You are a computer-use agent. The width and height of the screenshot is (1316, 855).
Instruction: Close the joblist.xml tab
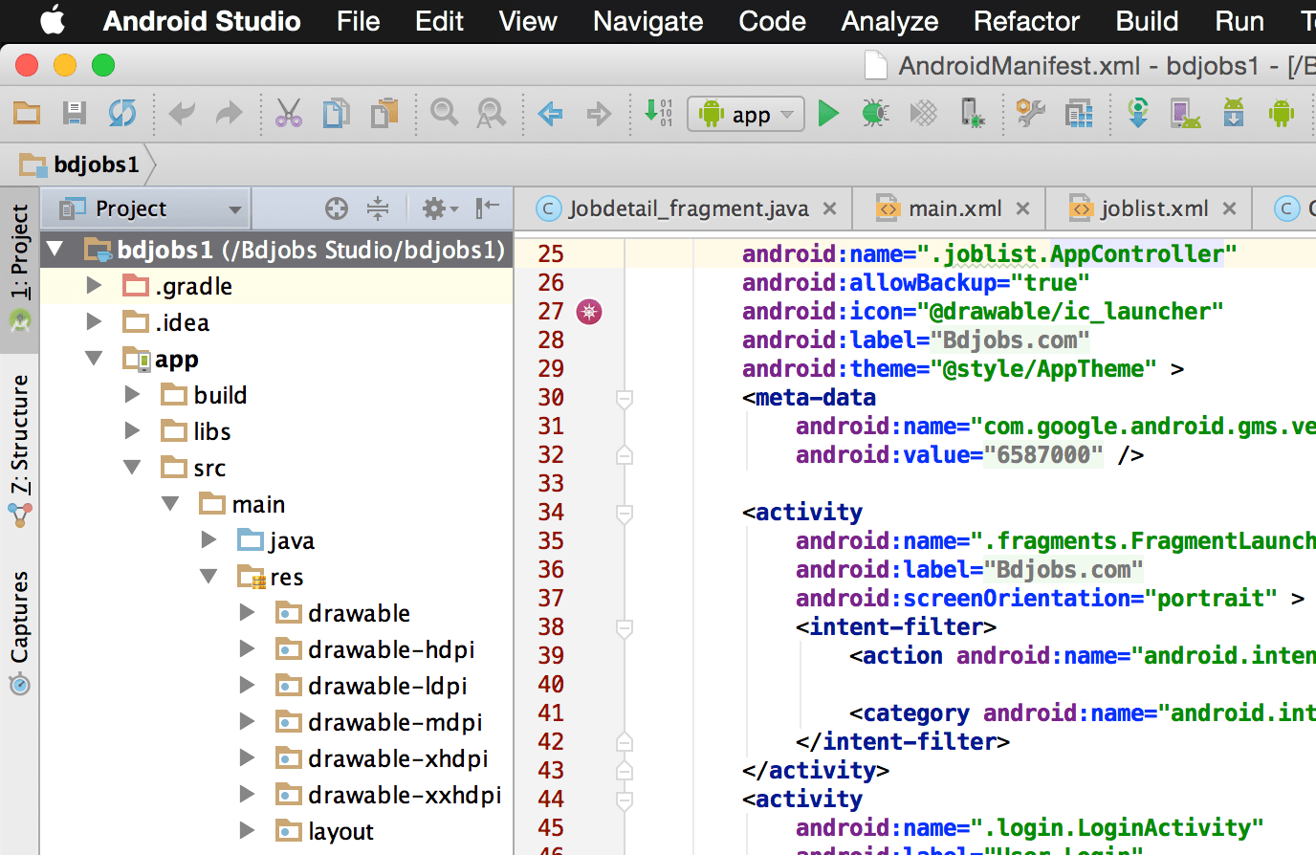point(1230,208)
